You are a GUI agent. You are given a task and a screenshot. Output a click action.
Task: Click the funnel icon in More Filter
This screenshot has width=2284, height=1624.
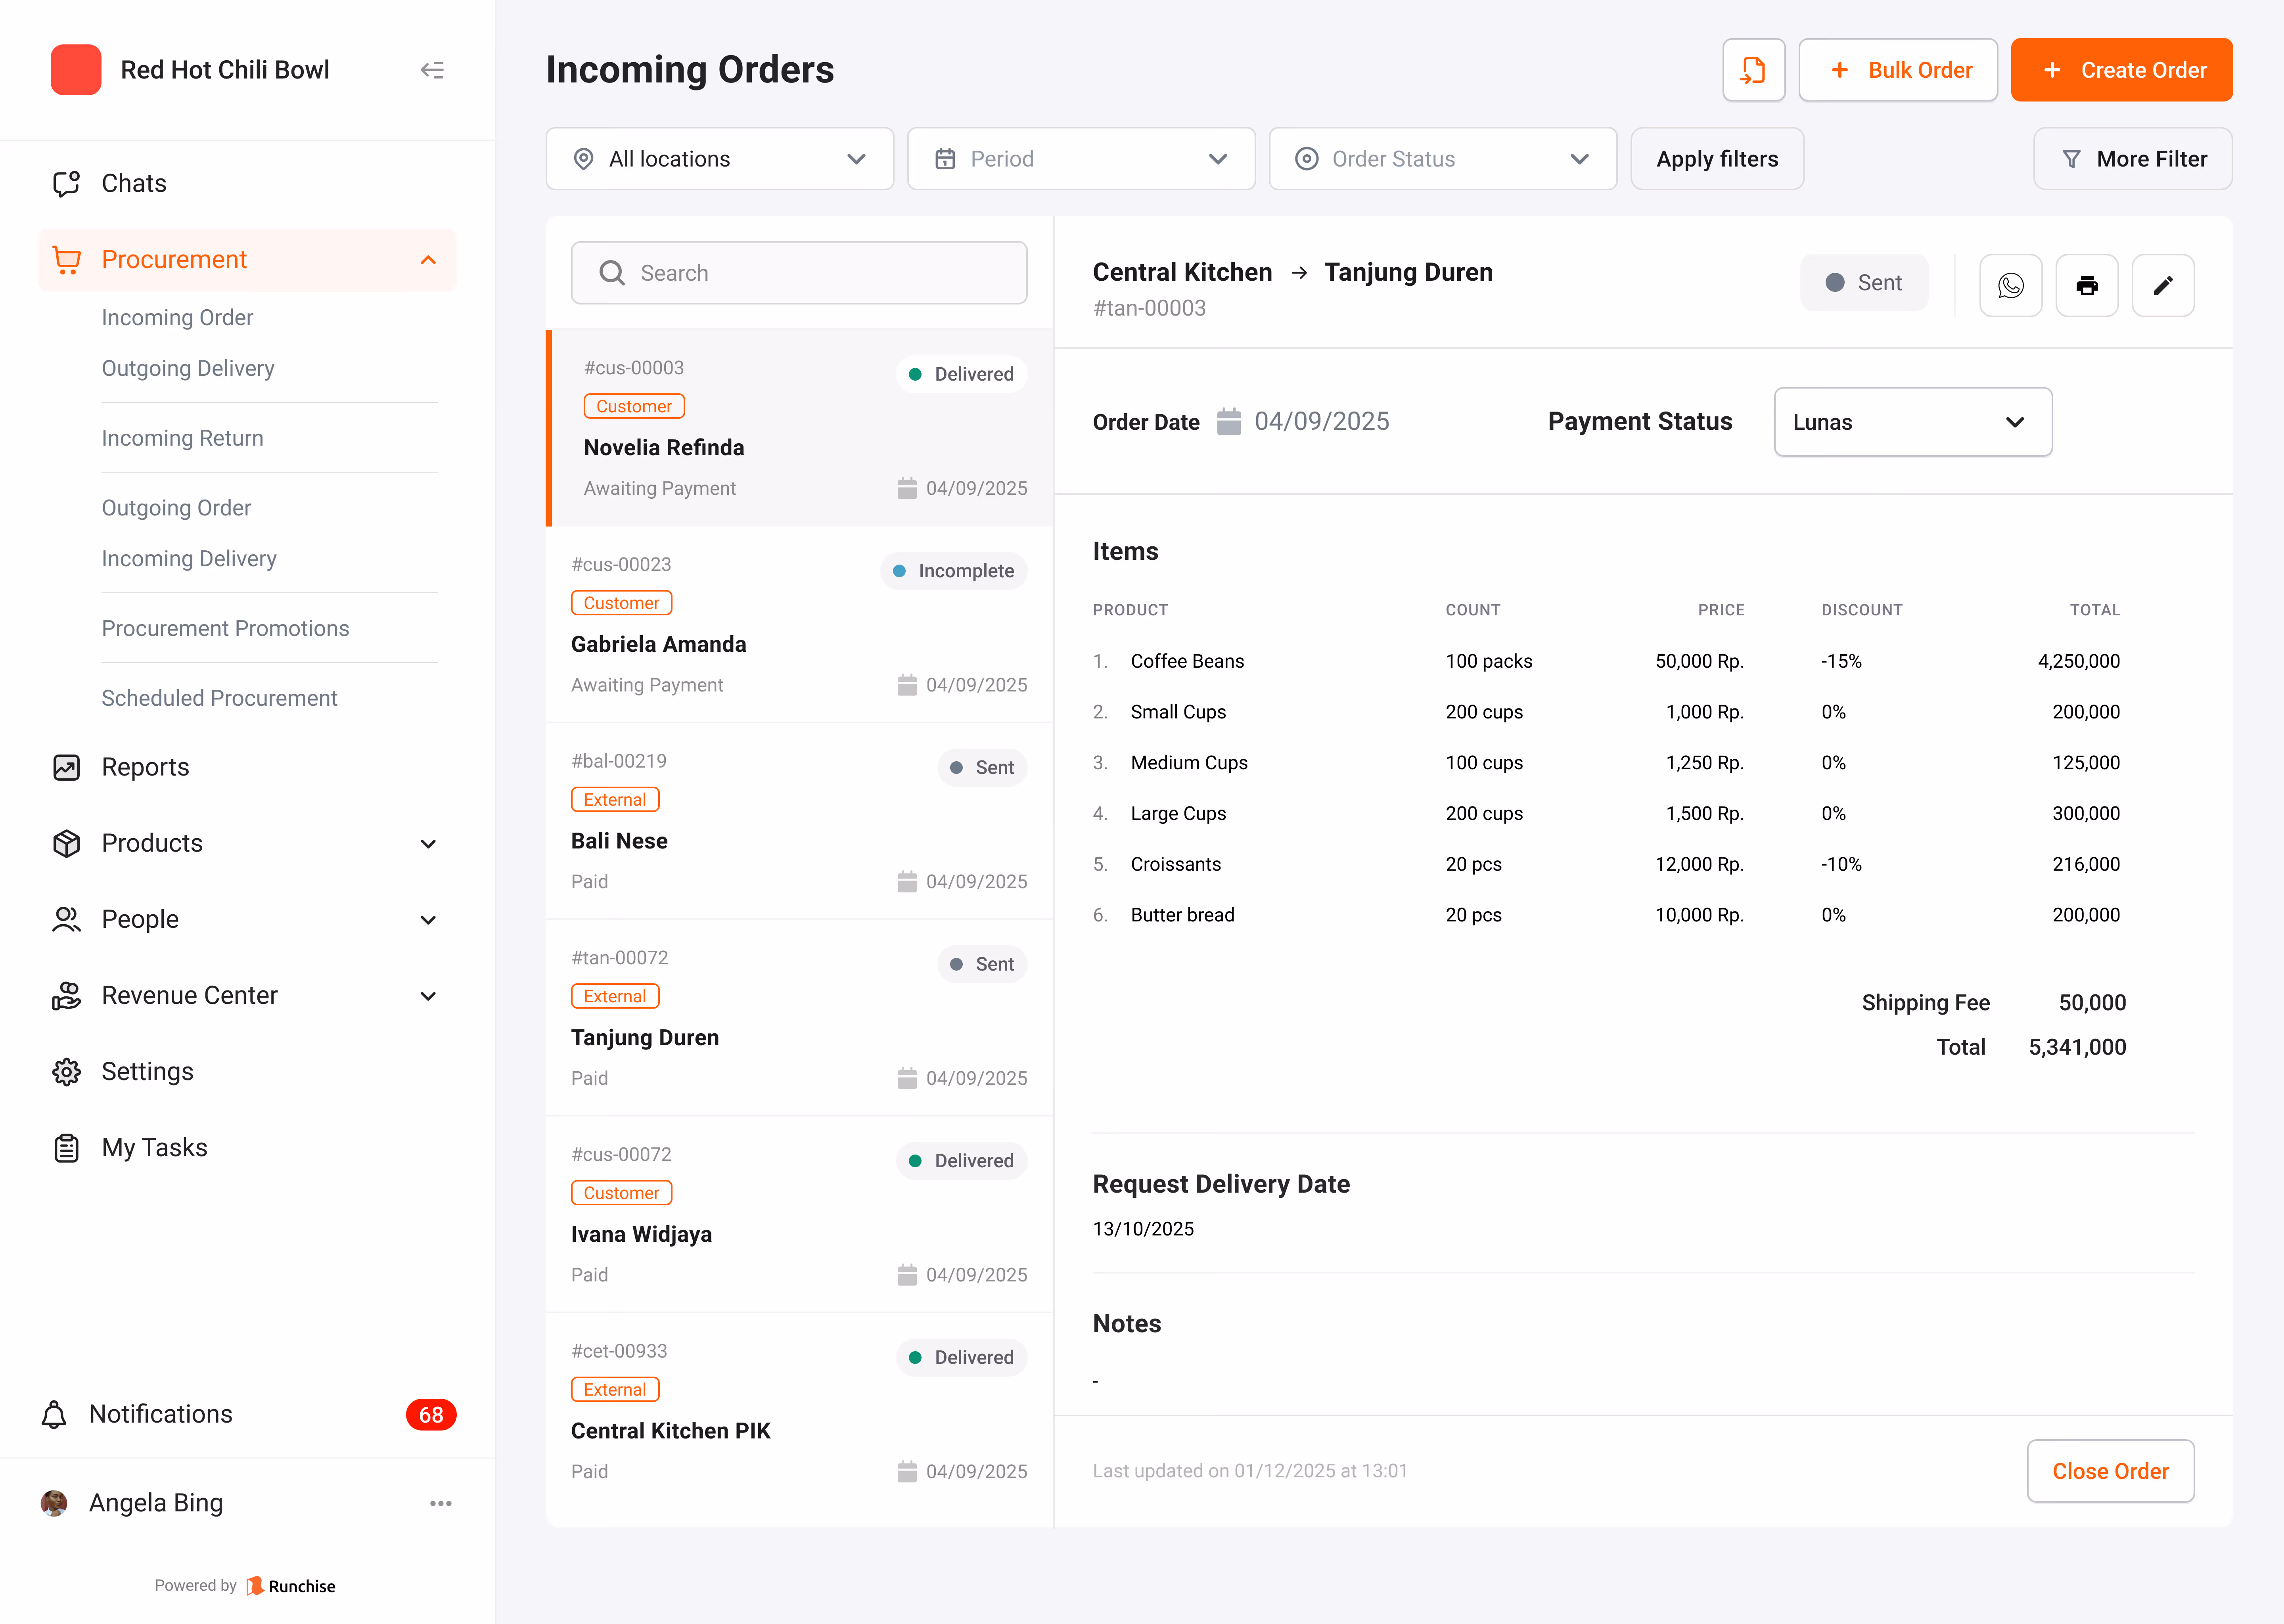[2071, 159]
